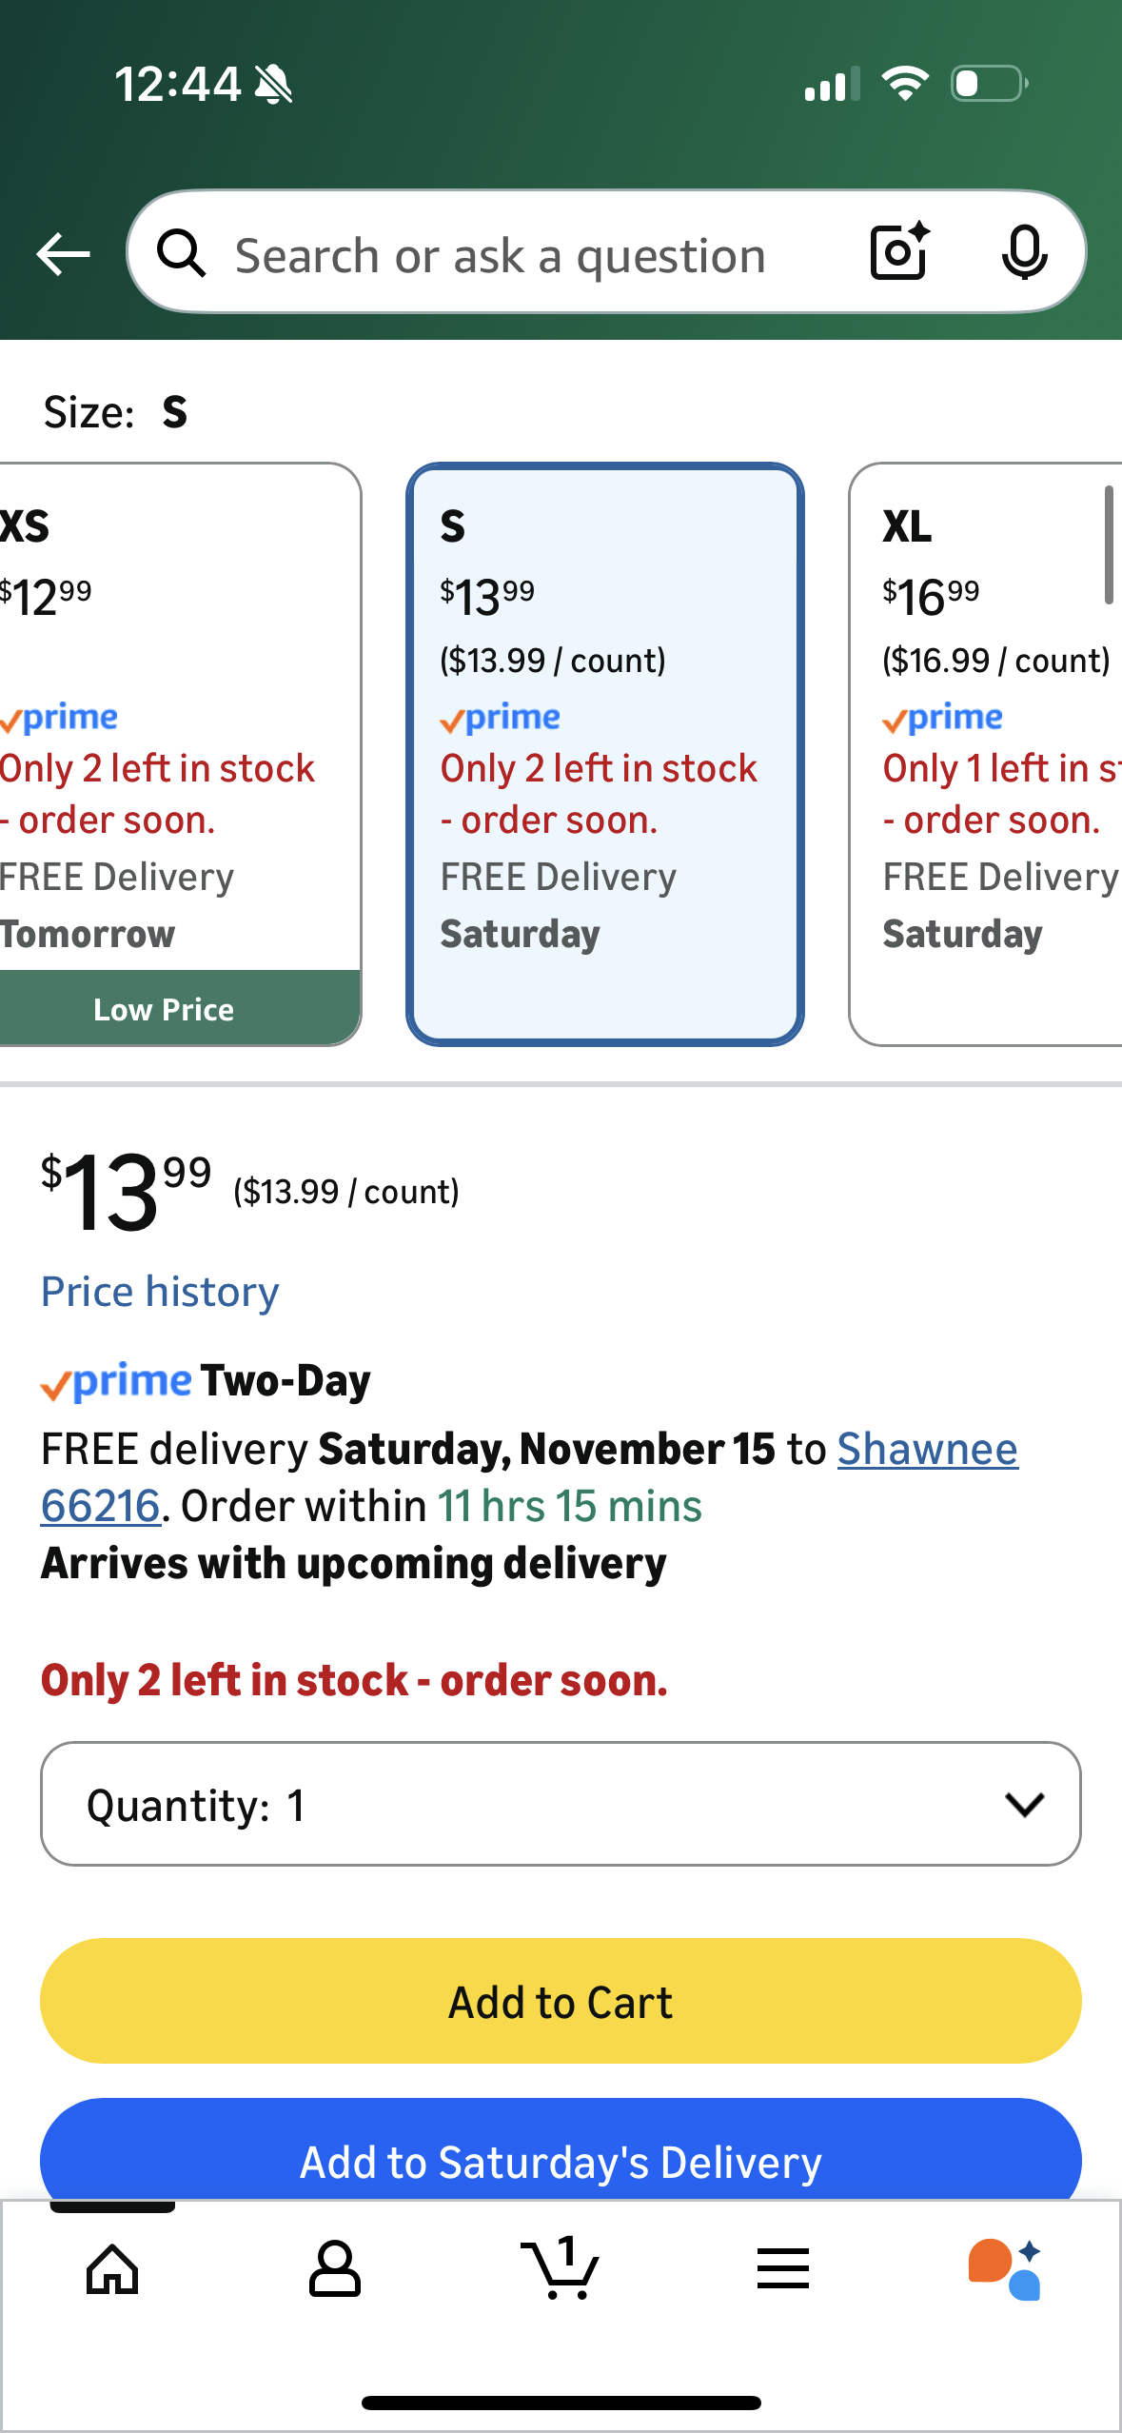
Task: Tap the microphone voice search icon
Action: (x=1024, y=252)
